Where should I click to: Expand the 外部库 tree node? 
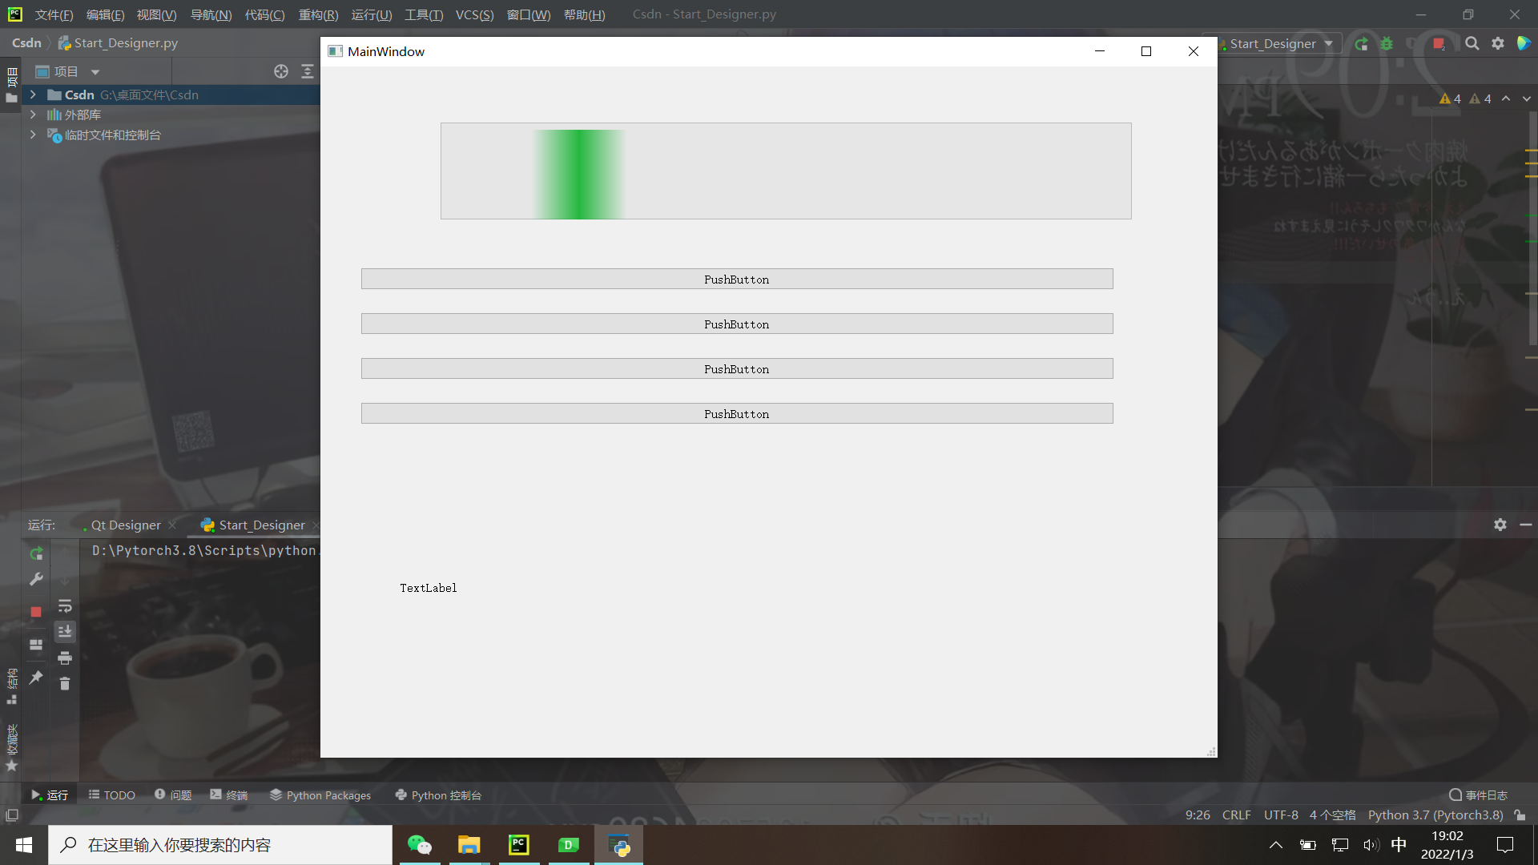(33, 115)
